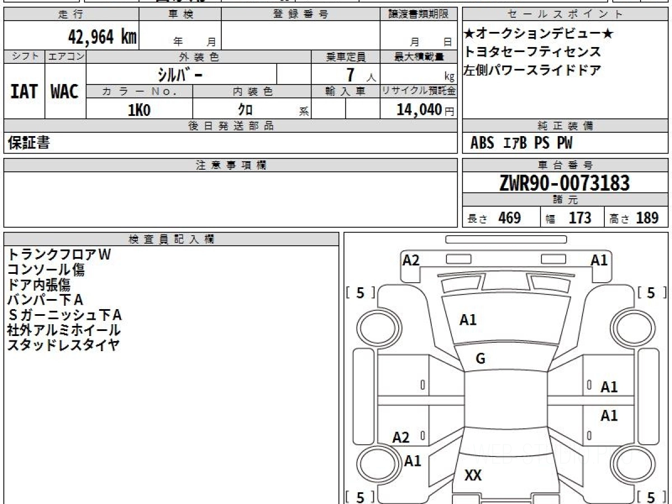The width and height of the screenshot is (672, 504).
Task: Click the 後日発送部品 section header
Action: point(231,126)
